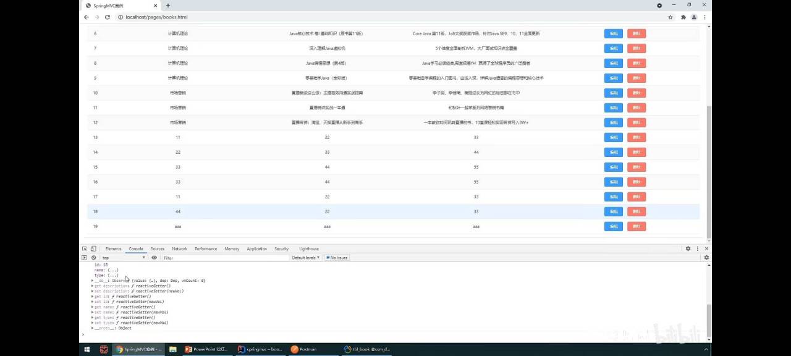
Task: Click the issues flag icon
Action: [x=328, y=258]
